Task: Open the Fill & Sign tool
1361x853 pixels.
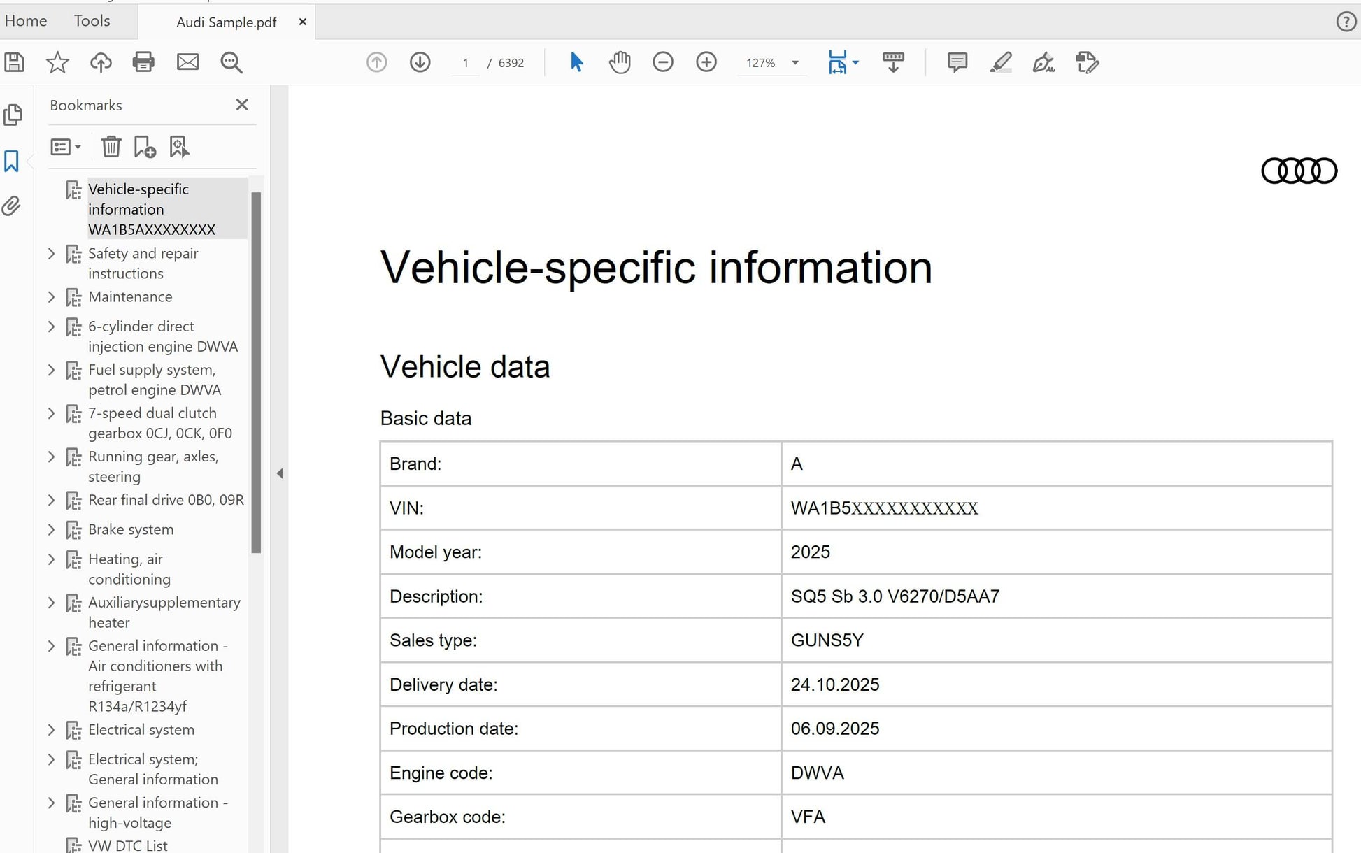Action: (x=1043, y=62)
